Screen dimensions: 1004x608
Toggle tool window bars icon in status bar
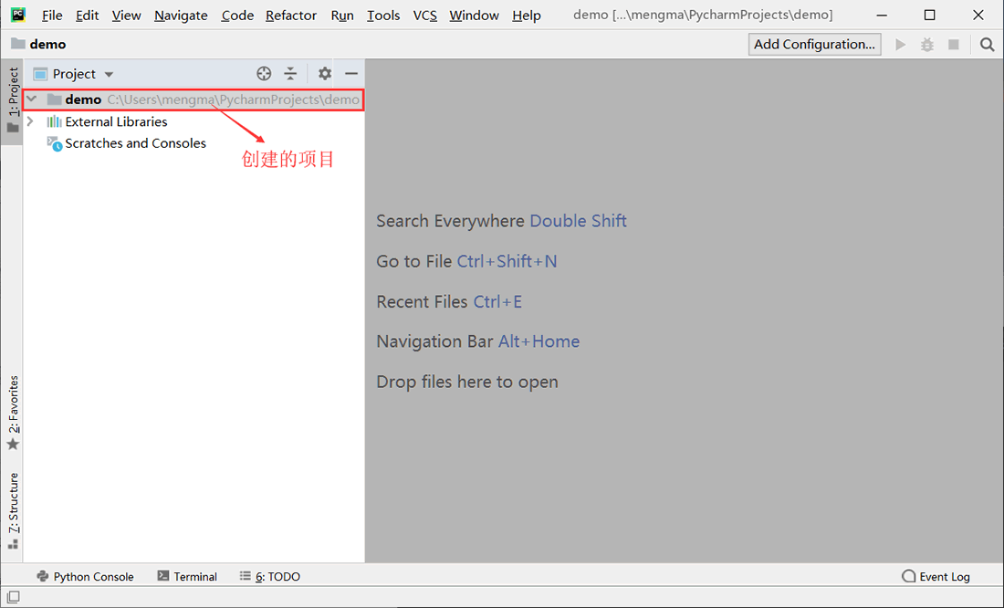click(x=14, y=596)
